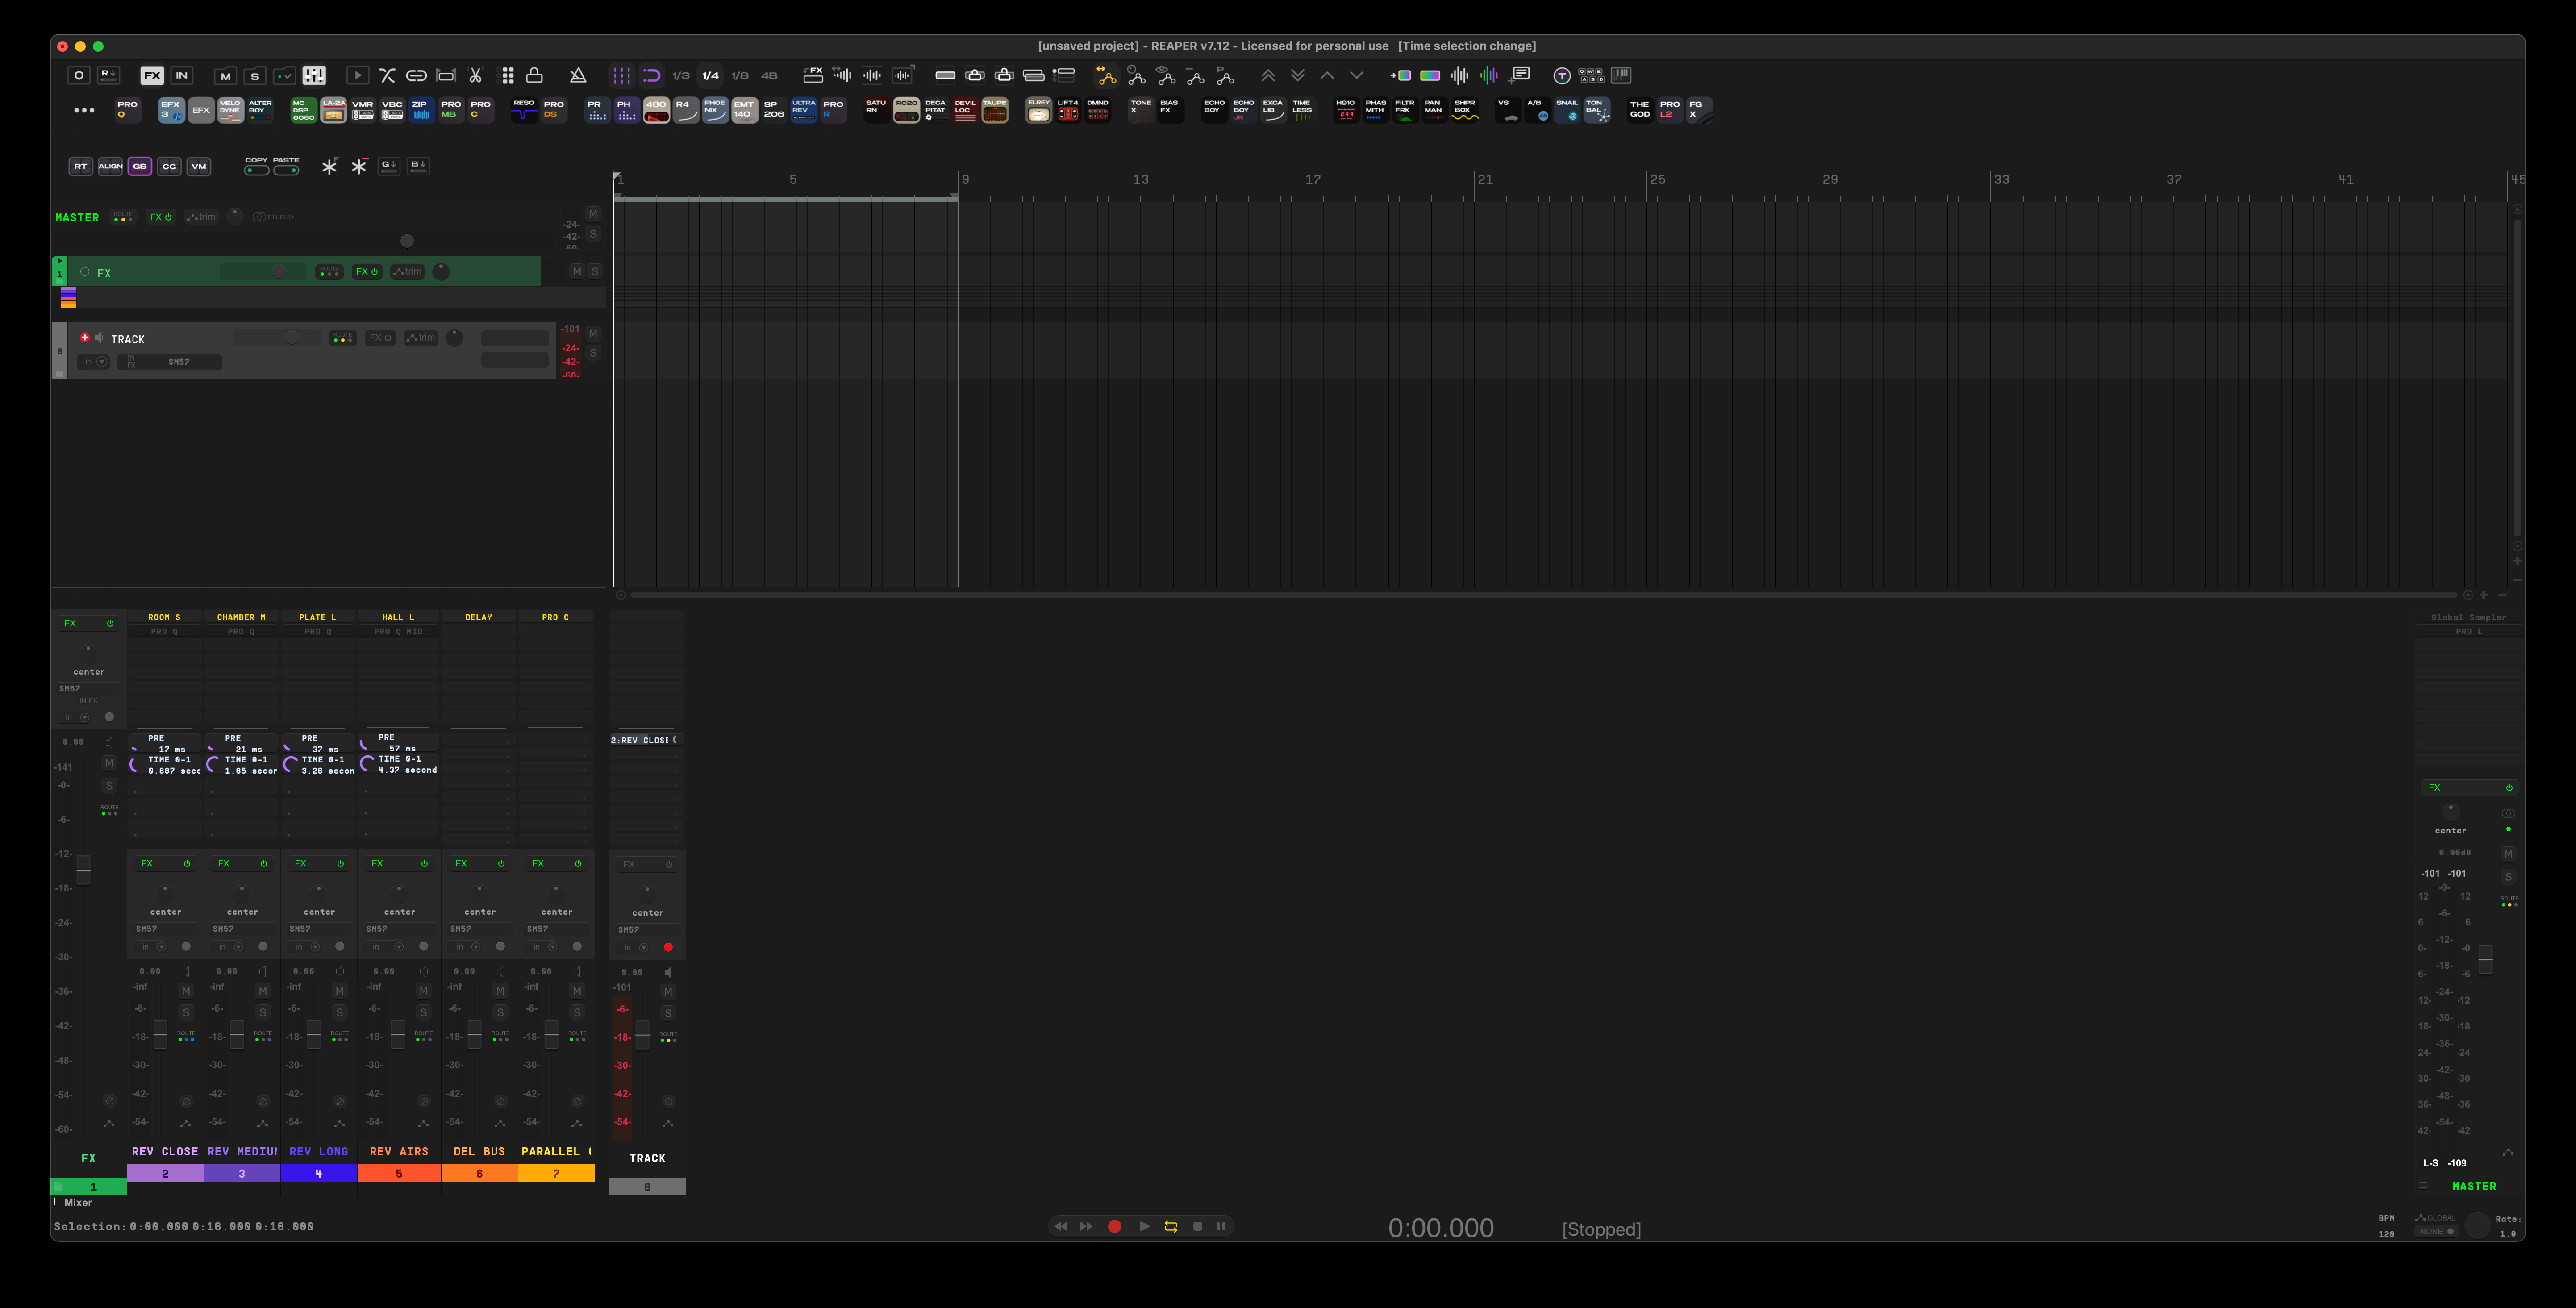Insert the Ultra Rev plugin icon
This screenshot has height=1308, width=2576.
(x=803, y=110)
